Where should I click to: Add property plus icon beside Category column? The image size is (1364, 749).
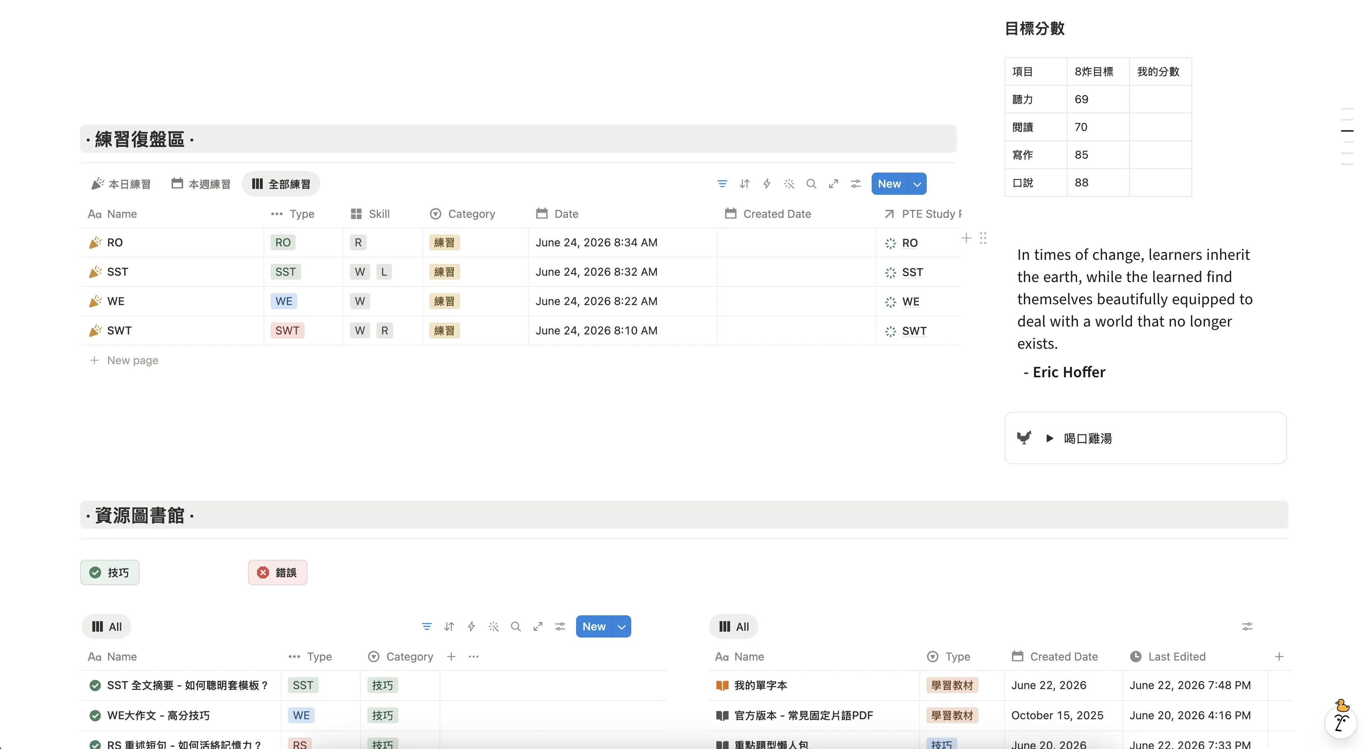point(451,657)
